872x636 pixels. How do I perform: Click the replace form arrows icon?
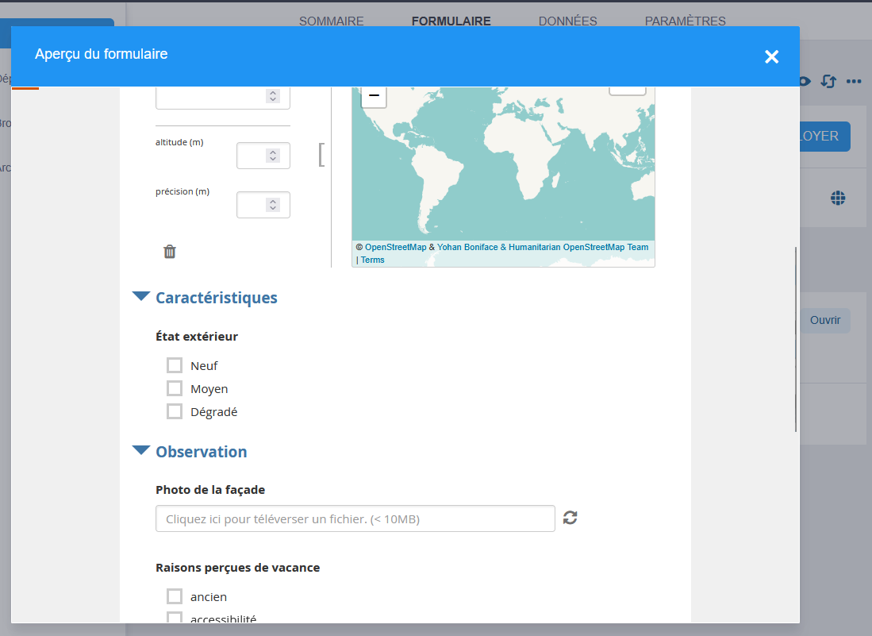[828, 81]
